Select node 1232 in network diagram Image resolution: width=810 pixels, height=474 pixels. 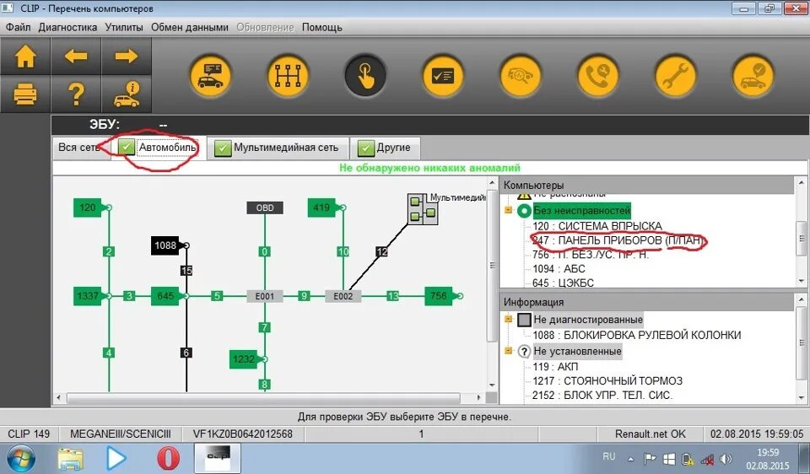pyautogui.click(x=243, y=358)
